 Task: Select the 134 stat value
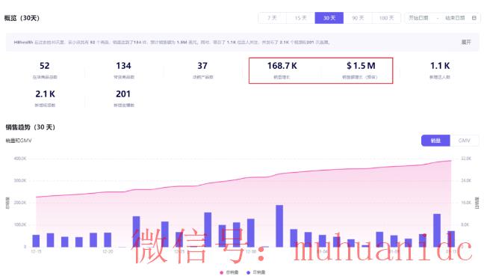[x=123, y=66]
